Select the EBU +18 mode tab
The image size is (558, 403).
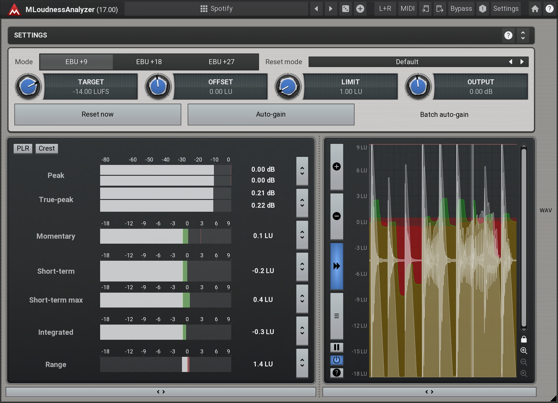click(x=149, y=62)
